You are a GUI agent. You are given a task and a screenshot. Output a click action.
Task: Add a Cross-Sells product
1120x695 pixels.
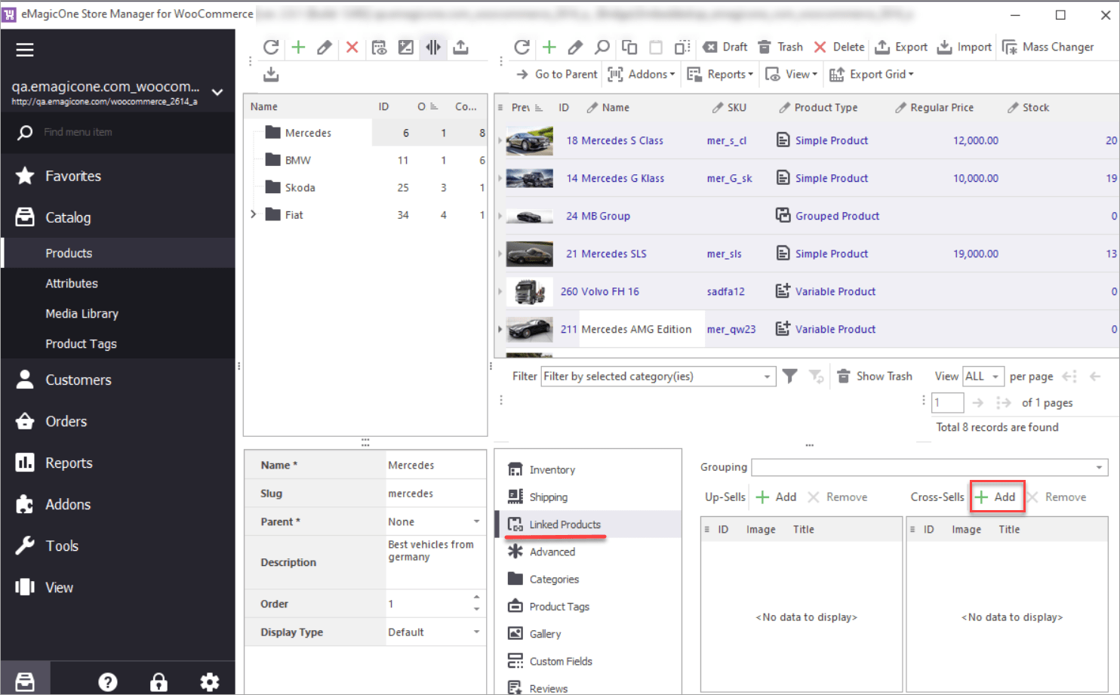tap(996, 497)
